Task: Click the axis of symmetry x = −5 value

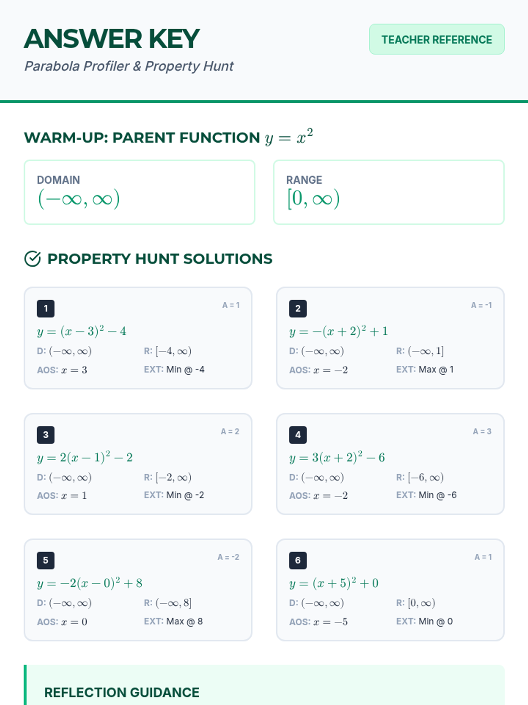Action: (330, 622)
